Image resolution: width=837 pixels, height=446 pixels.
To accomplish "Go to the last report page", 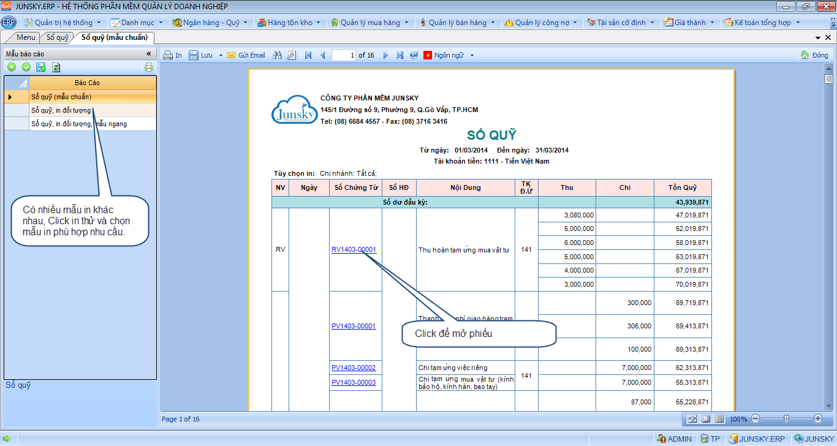I will [x=400, y=55].
